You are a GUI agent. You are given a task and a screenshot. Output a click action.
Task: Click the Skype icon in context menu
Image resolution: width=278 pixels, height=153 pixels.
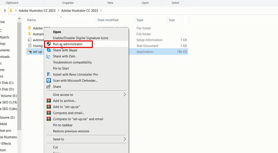click(x=48, y=50)
